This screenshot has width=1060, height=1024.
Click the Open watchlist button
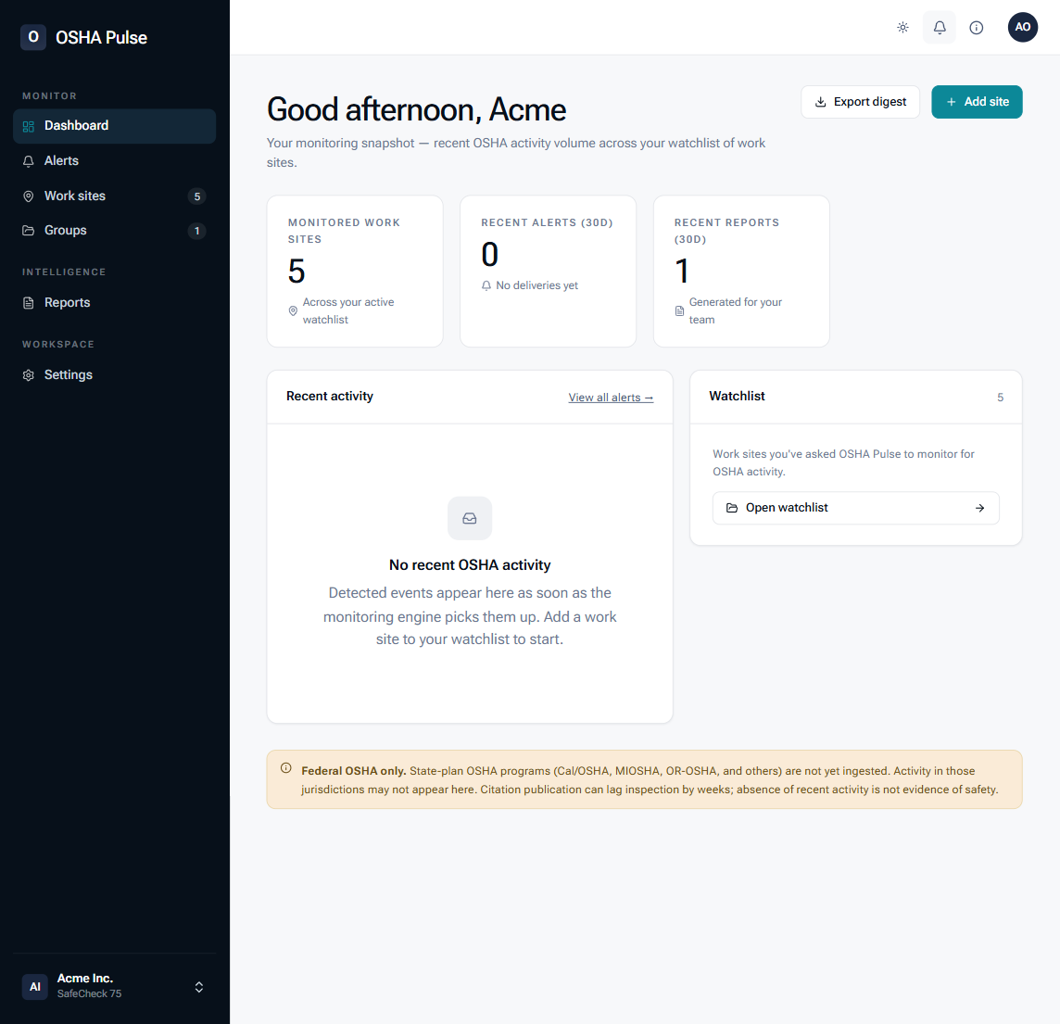pyautogui.click(x=855, y=508)
